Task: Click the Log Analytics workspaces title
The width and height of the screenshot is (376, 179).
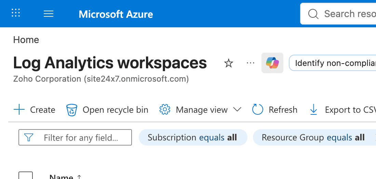Action: (110, 63)
